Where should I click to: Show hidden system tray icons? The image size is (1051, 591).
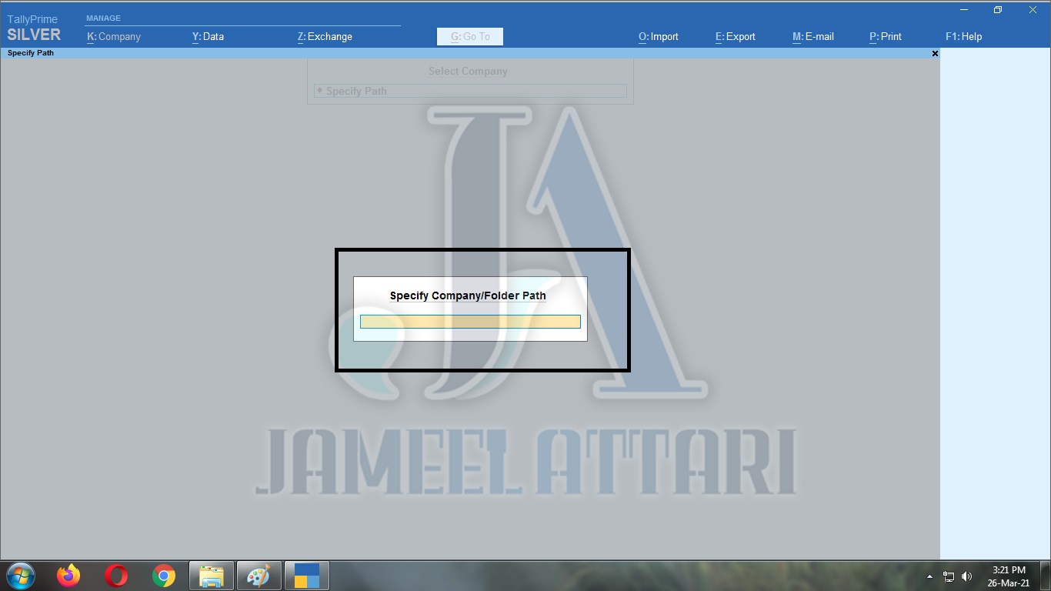point(929,576)
